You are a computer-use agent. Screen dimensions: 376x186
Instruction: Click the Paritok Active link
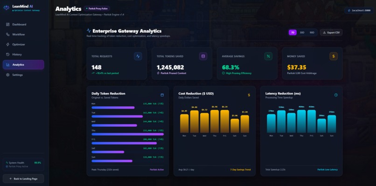click(x=157, y=170)
